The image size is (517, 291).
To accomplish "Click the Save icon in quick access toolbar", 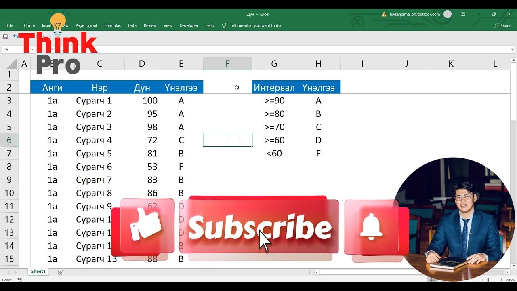I will pyautogui.click(x=5, y=36).
